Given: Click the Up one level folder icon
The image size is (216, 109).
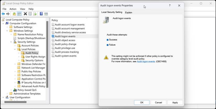Looking at the screenshot, I should [14, 14].
